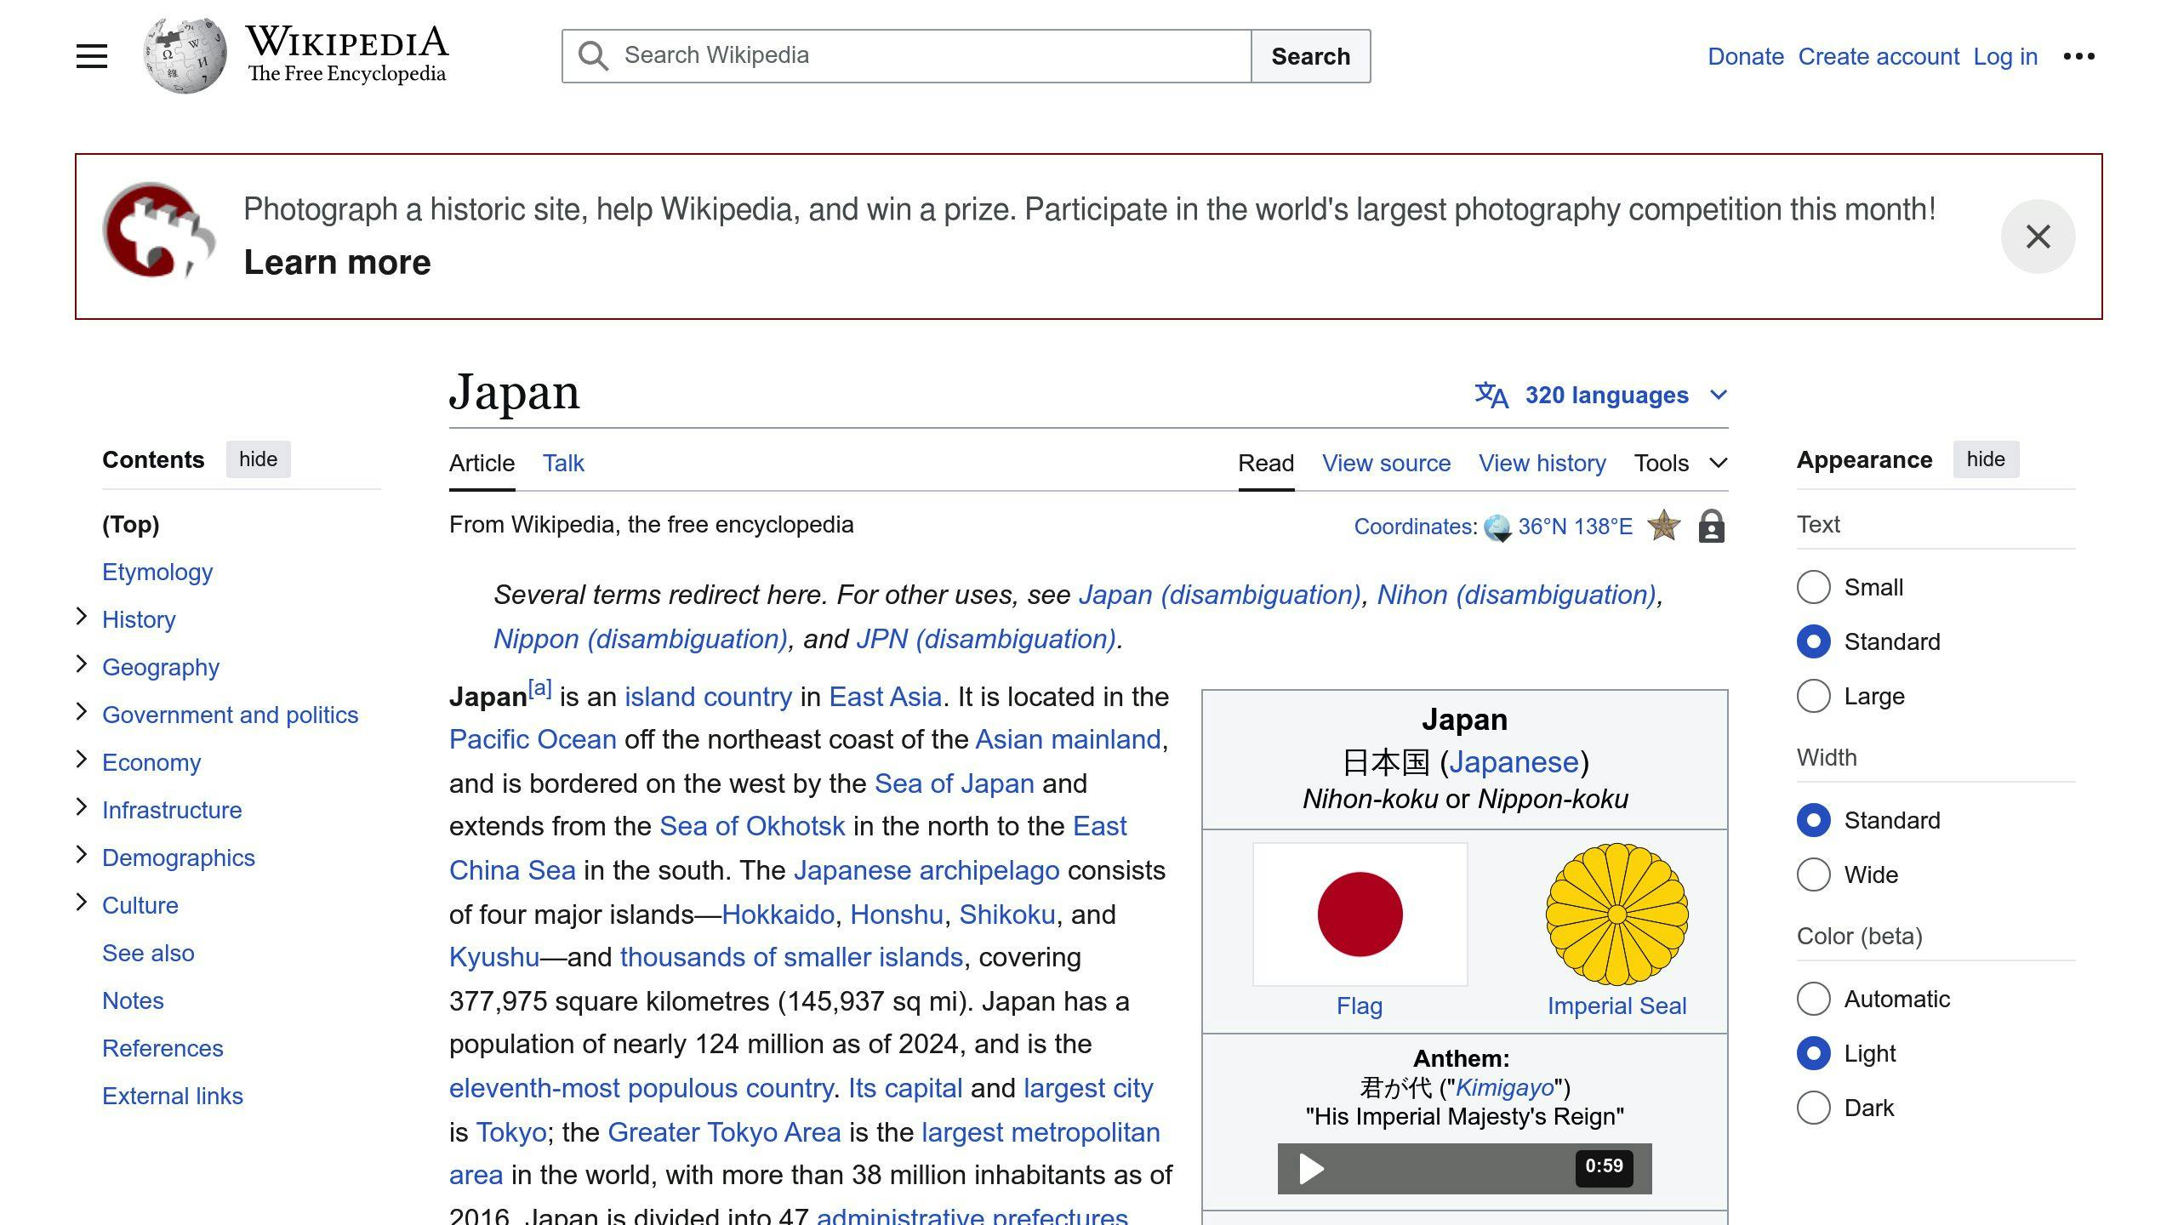Follow the Tokyo link
The height and width of the screenshot is (1225, 2178).
click(x=510, y=1132)
